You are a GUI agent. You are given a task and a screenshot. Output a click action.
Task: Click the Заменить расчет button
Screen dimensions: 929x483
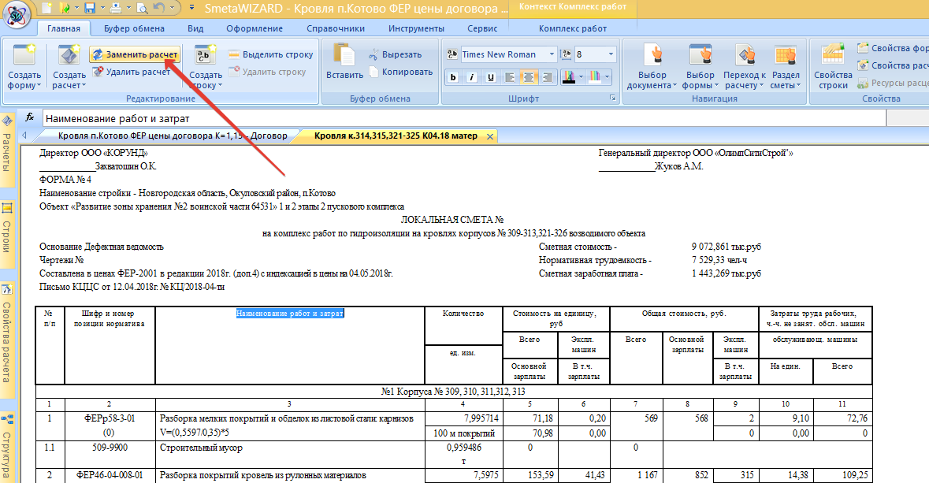pyautogui.click(x=135, y=54)
